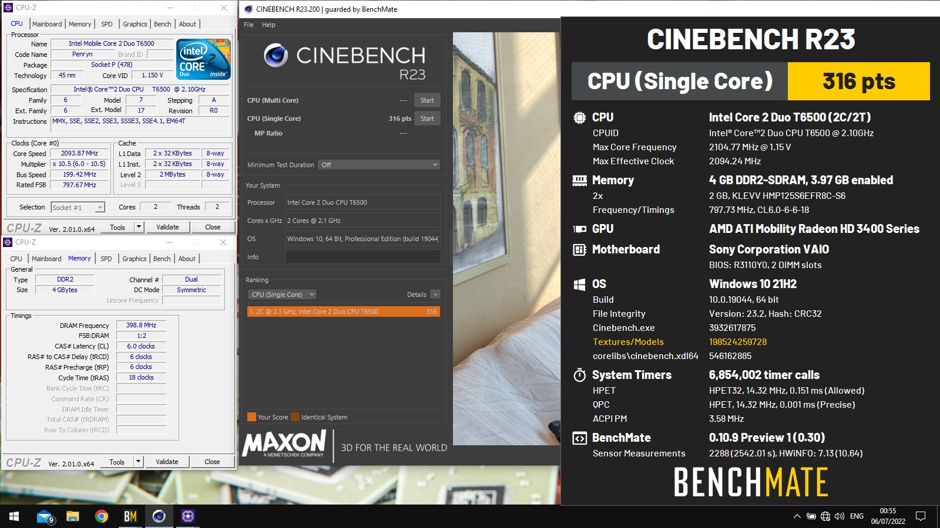This screenshot has height=528, width=940.
Task: Open Bench tab in top CPU-Z
Action: (x=163, y=24)
